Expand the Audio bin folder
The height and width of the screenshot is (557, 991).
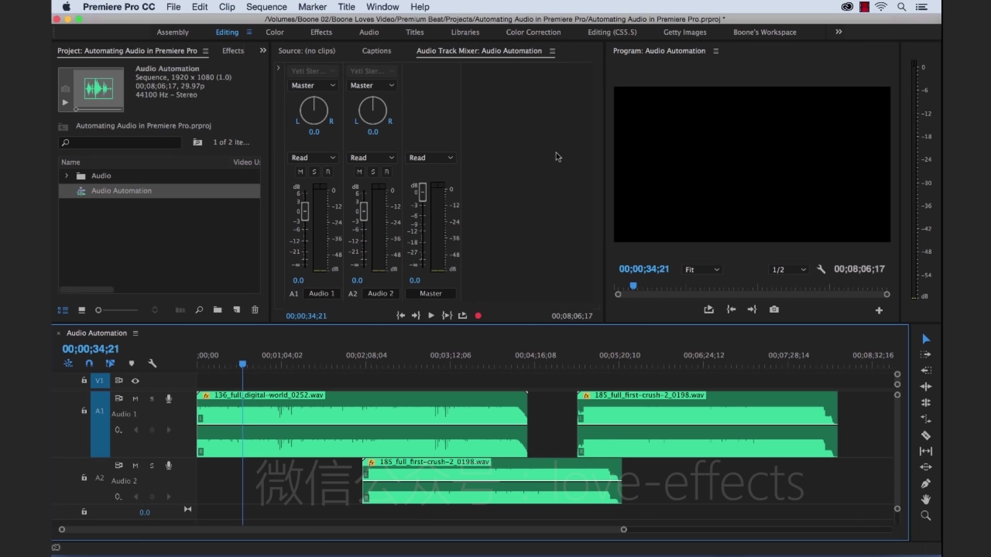(x=67, y=176)
